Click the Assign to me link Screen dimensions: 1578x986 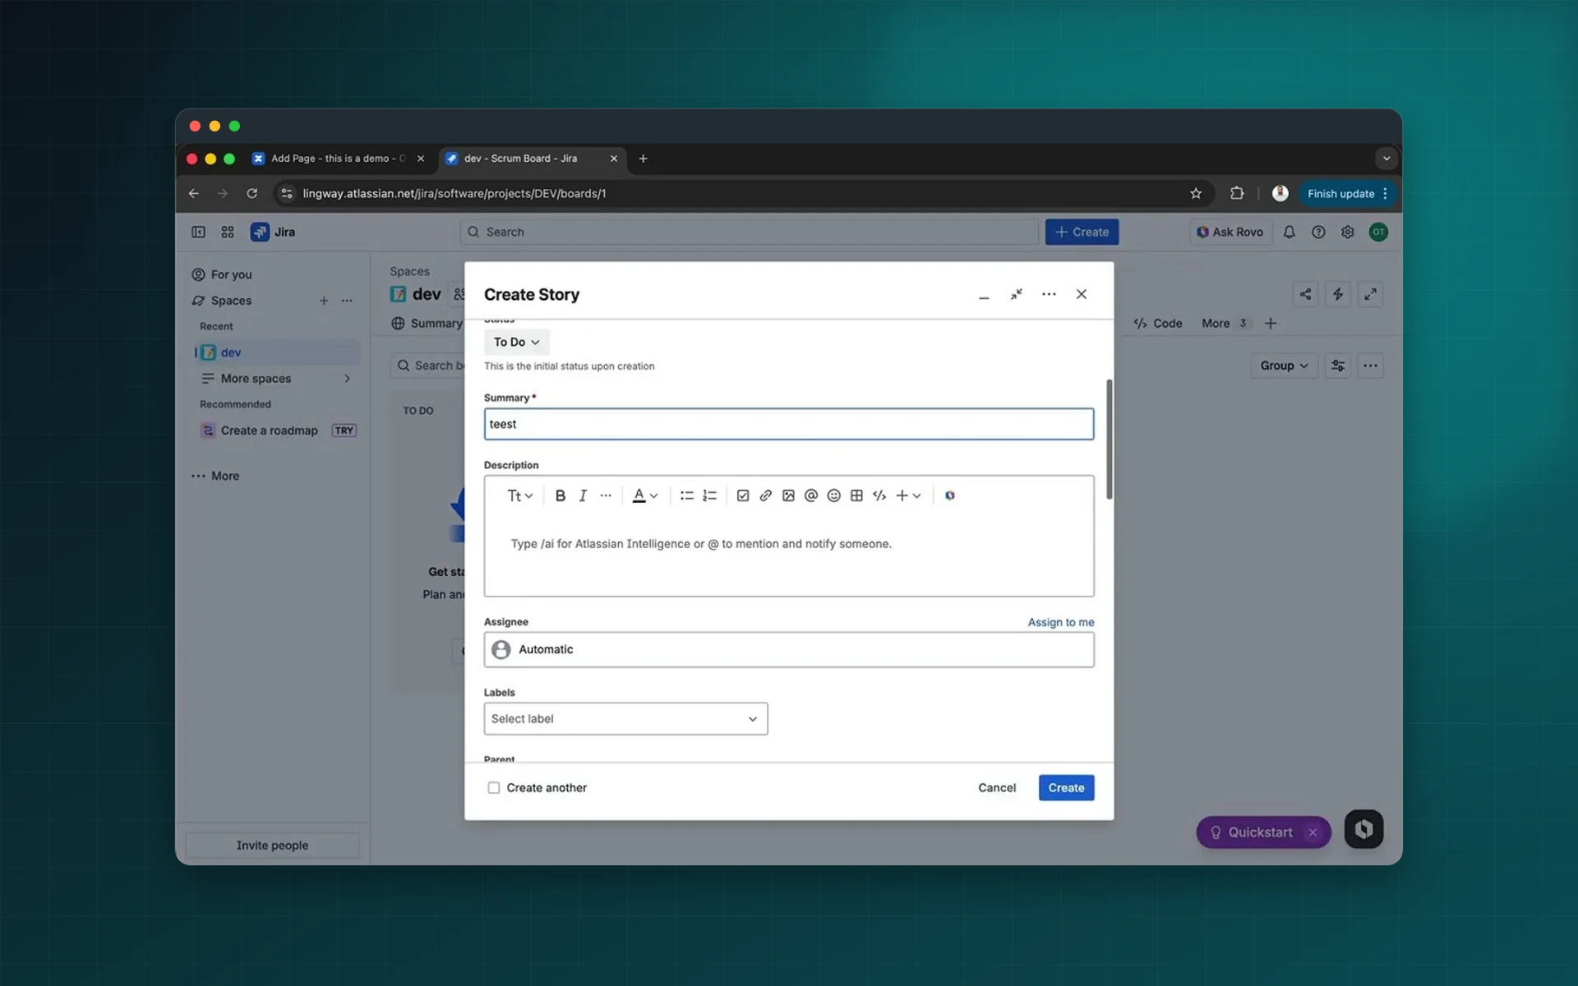[1060, 622]
